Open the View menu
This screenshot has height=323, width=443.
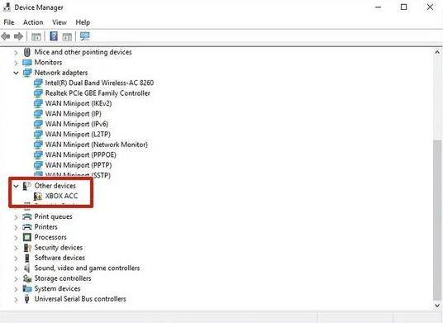[x=60, y=22]
